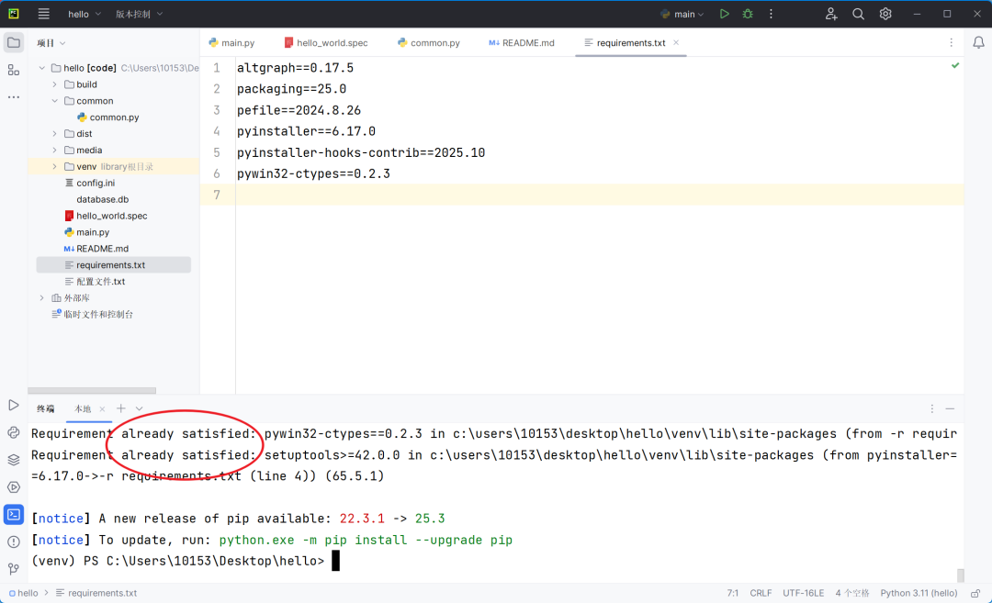Screen dimensions: 992x603
Task: Close the local terminal tab
Action: [x=102, y=409]
